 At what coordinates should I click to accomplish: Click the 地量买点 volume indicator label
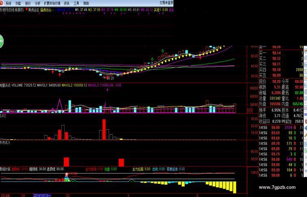5,85
